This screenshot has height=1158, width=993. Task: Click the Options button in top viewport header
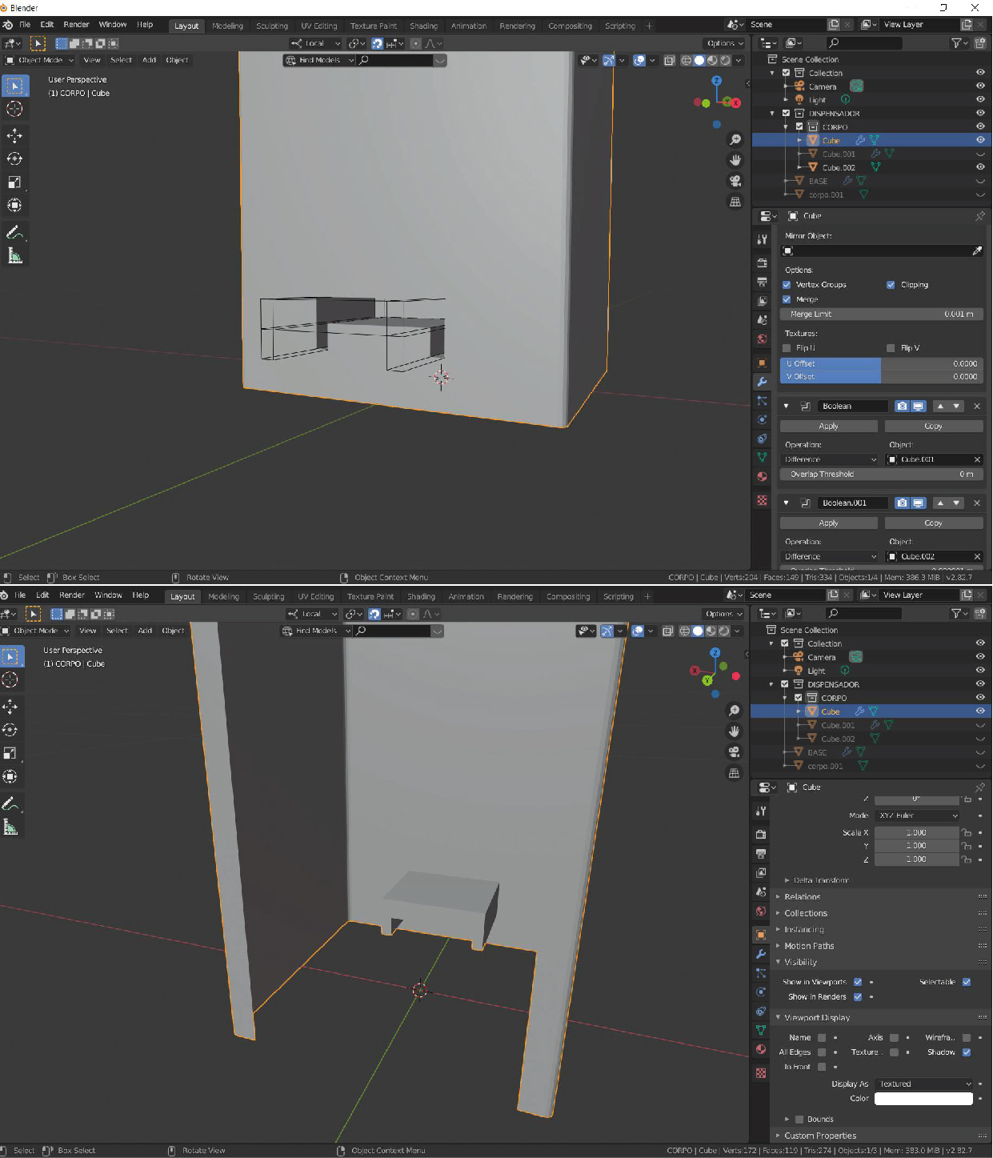(x=724, y=43)
